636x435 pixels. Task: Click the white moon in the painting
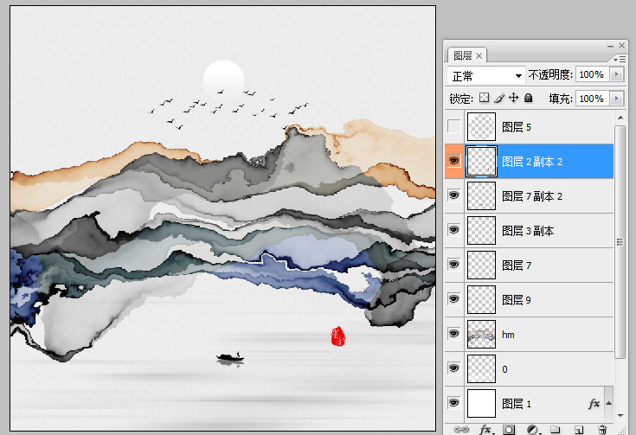click(223, 79)
